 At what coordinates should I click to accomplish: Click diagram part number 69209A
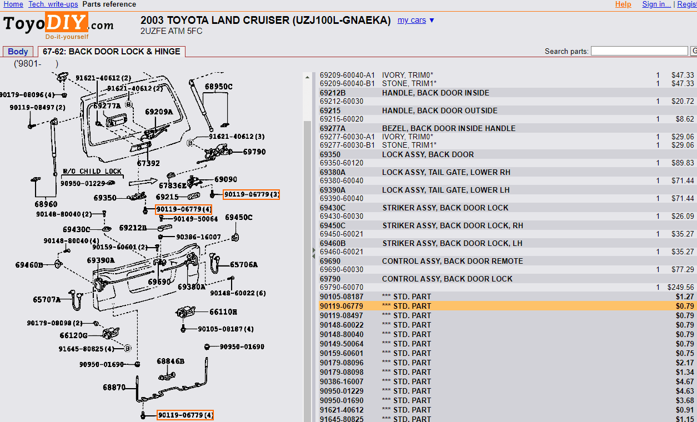[159, 112]
